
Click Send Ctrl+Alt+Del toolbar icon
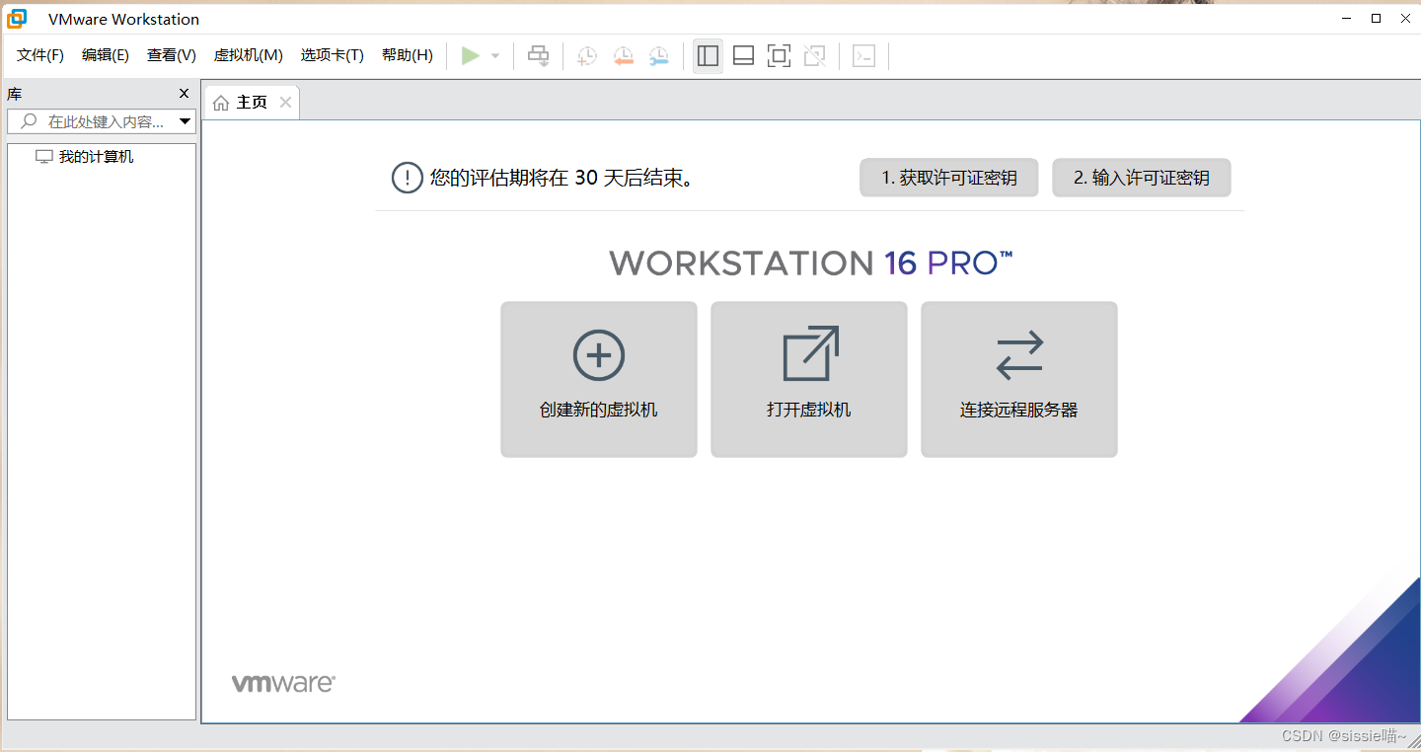coord(538,56)
